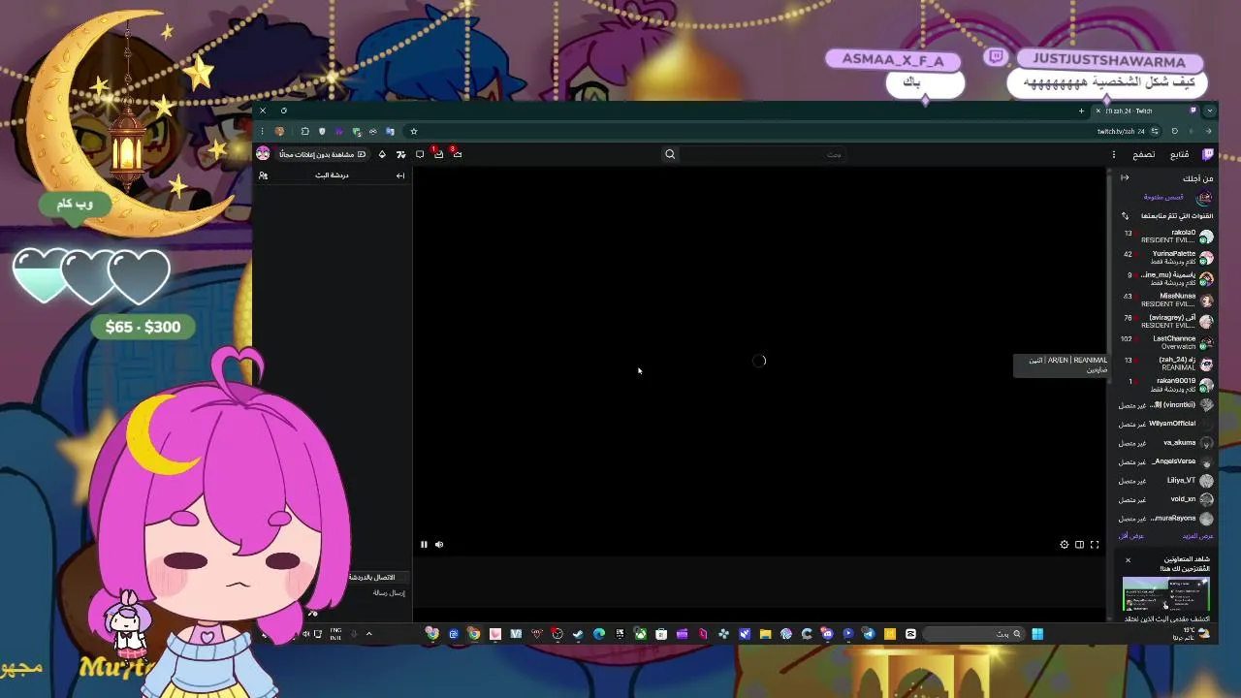Open zah_24 REANIMAL channel
Image resolution: width=1241 pixels, height=698 pixels.
pyautogui.click(x=1167, y=364)
